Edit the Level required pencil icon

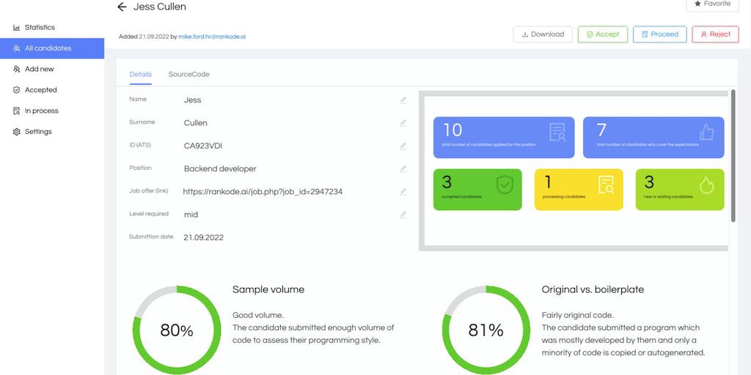(x=403, y=215)
